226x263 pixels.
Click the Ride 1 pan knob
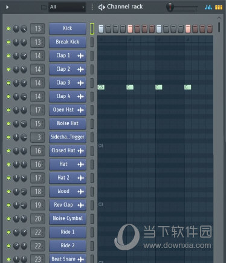click(x=16, y=232)
